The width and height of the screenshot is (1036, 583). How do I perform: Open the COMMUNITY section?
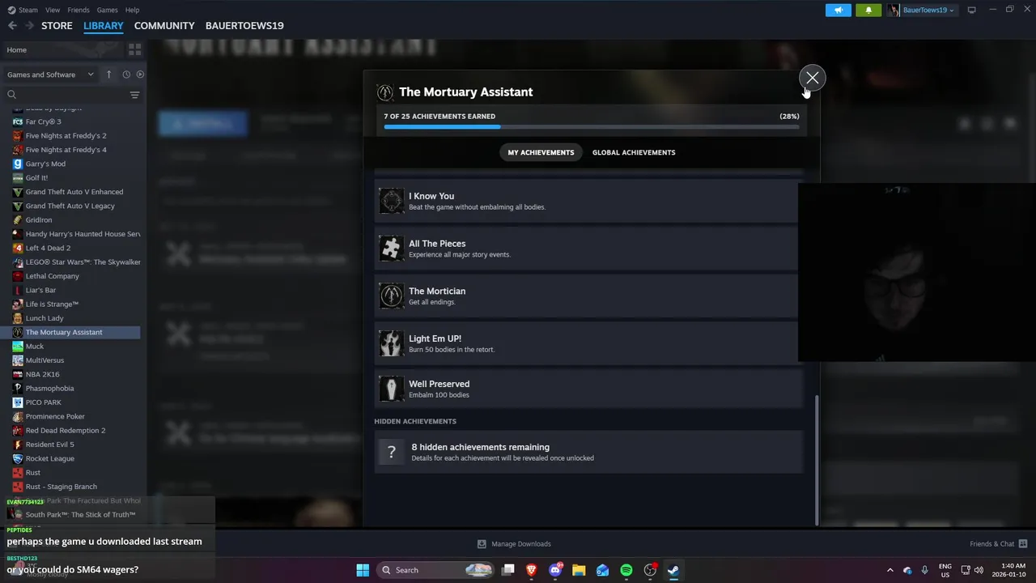tap(164, 26)
